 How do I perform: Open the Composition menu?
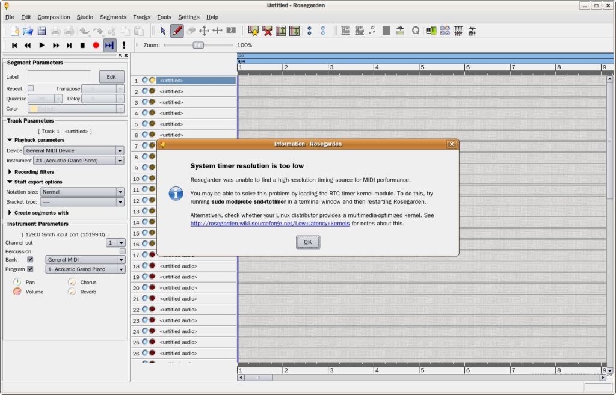54,17
